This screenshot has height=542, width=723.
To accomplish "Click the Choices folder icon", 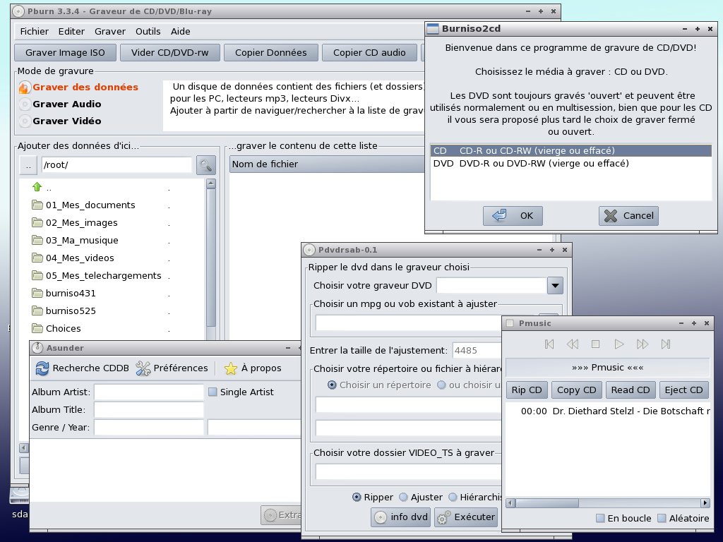I will pyautogui.click(x=37, y=328).
